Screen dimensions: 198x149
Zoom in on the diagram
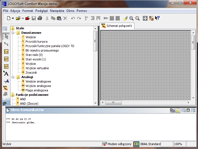[131, 18]
